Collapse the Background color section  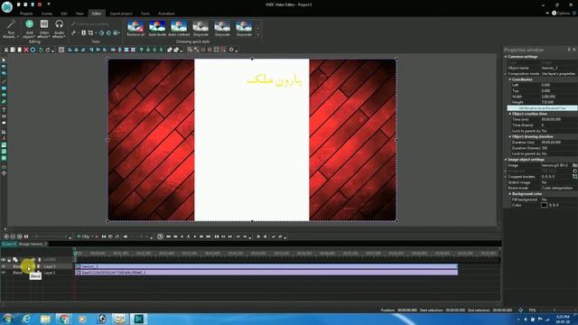pyautogui.click(x=510, y=194)
